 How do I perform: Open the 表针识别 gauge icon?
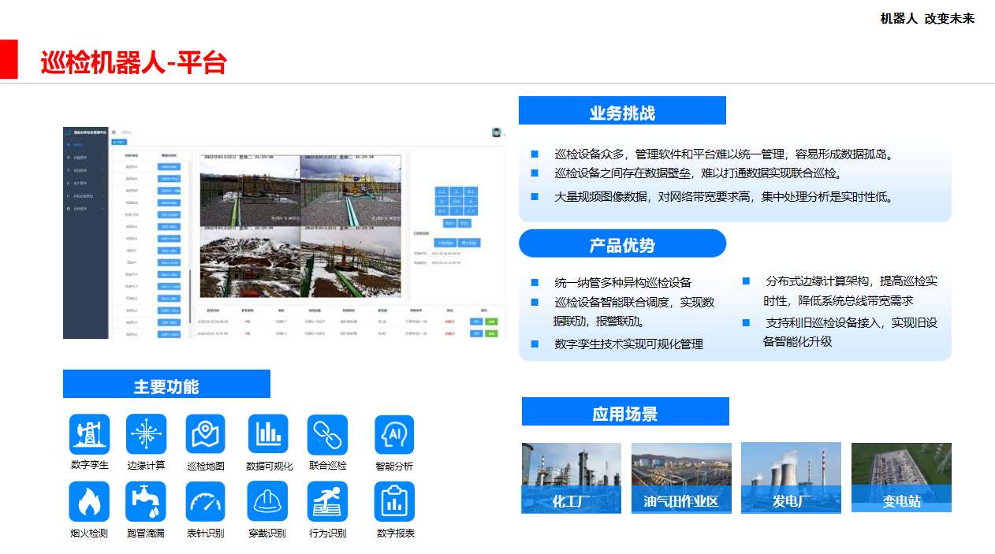coord(205,501)
